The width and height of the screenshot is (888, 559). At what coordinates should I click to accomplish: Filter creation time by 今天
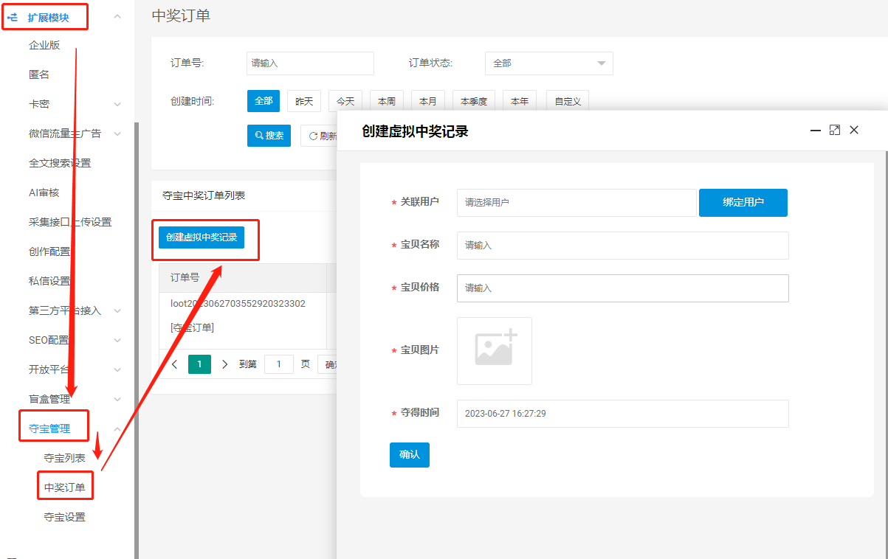345,101
